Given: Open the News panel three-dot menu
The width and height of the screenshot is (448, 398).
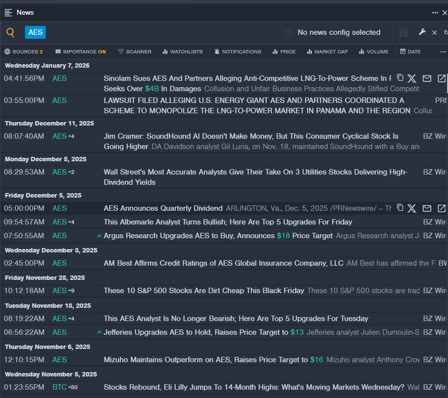Looking at the screenshot, I should coord(435,13).
